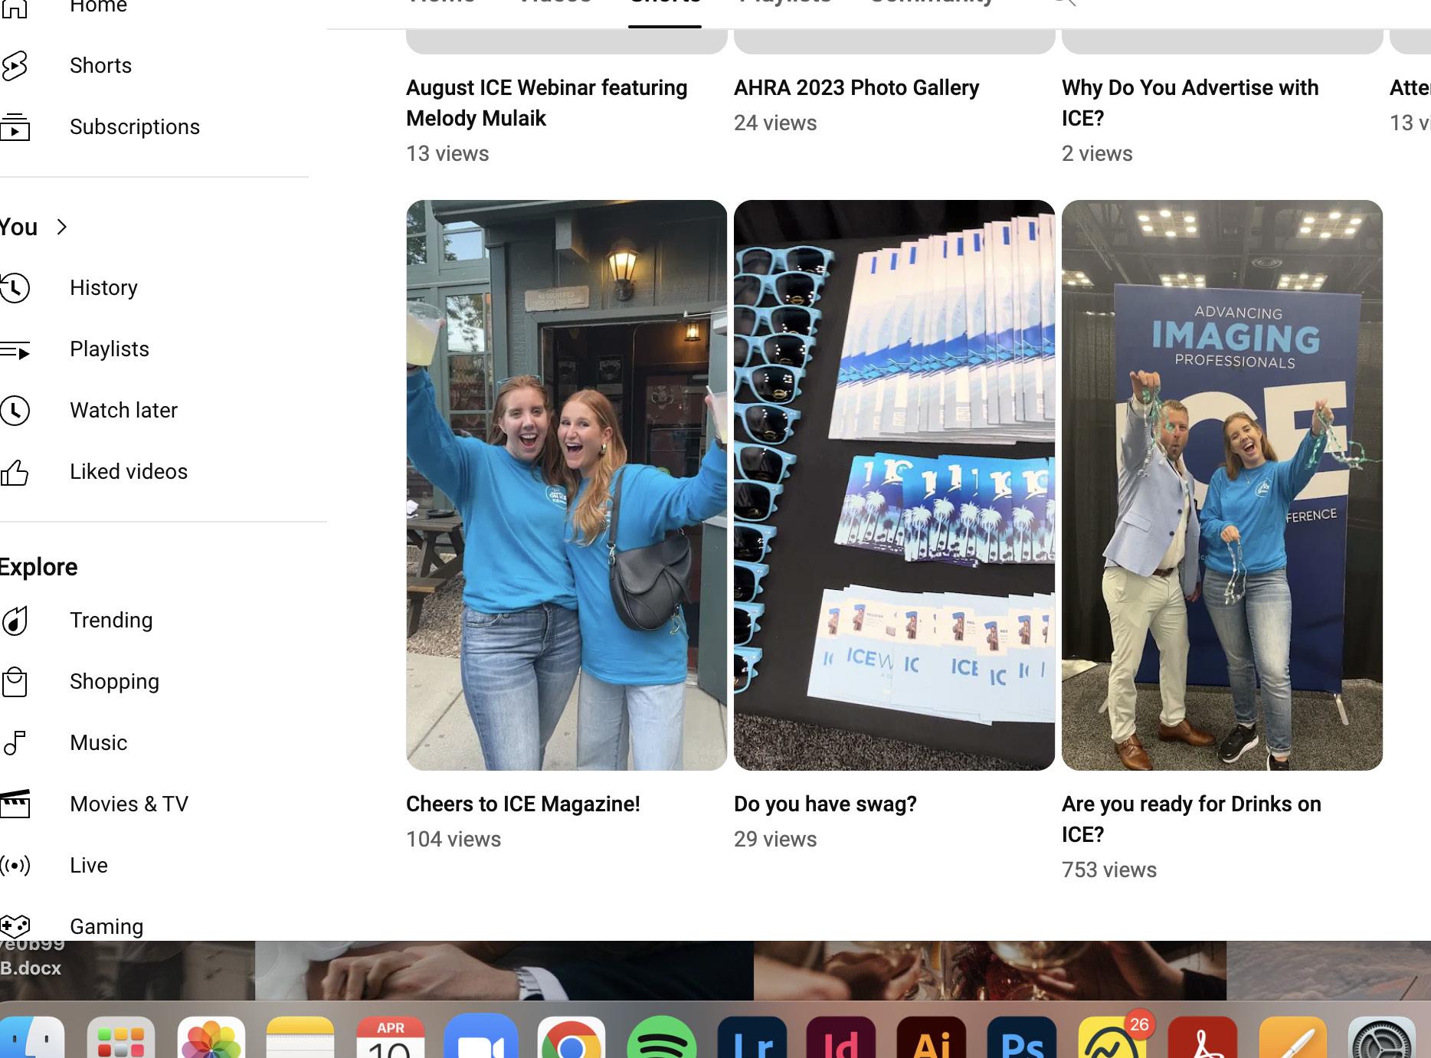Open the "Cheers to ICE Magazine!" title

[x=522, y=804]
